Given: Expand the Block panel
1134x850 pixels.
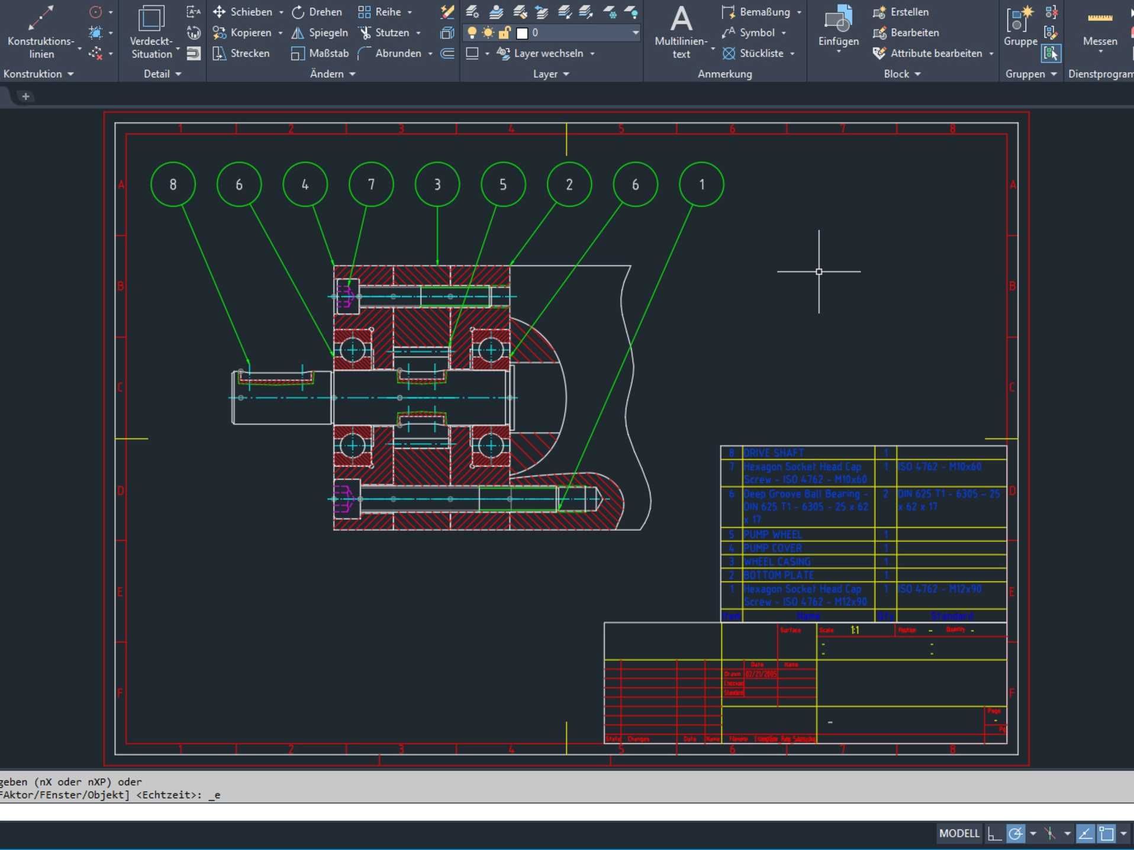Looking at the screenshot, I should point(902,74).
